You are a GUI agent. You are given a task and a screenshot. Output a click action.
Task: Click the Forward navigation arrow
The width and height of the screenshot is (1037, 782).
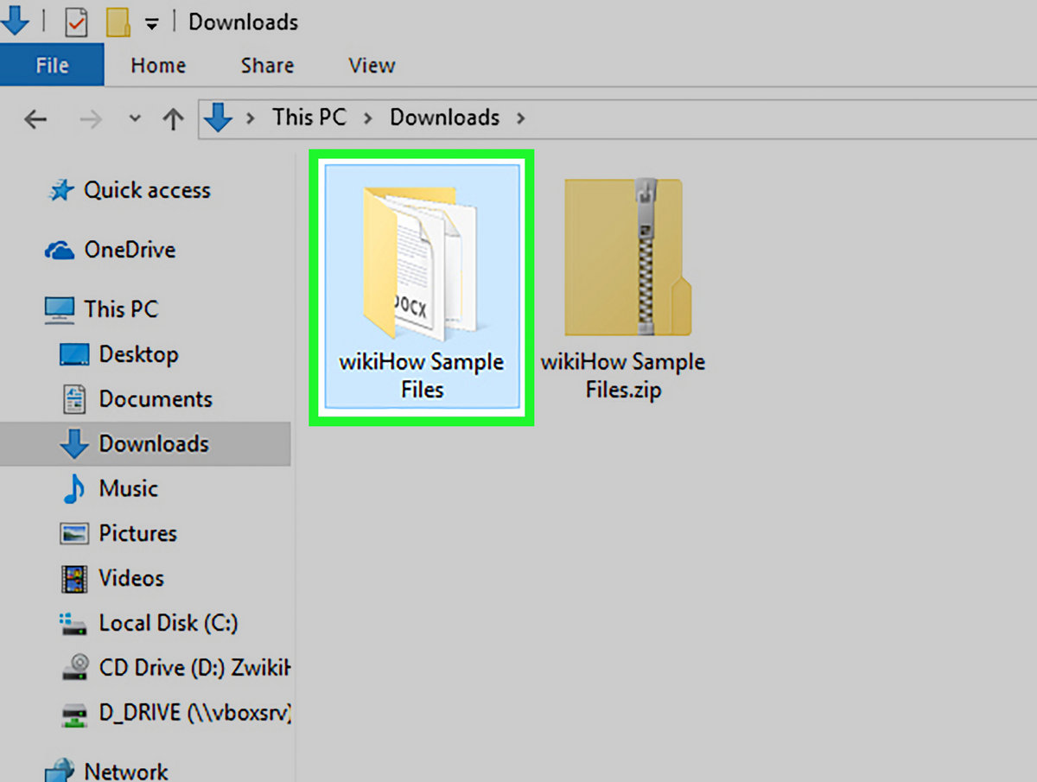point(90,118)
